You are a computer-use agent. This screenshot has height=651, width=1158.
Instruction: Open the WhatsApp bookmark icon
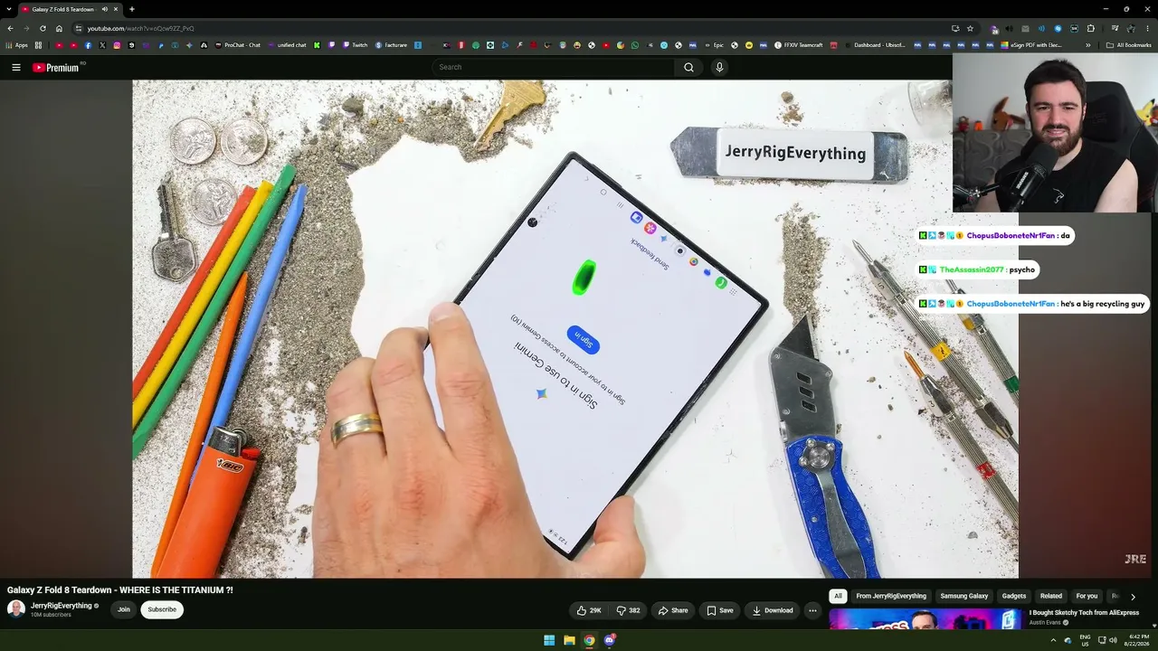[x=635, y=45]
